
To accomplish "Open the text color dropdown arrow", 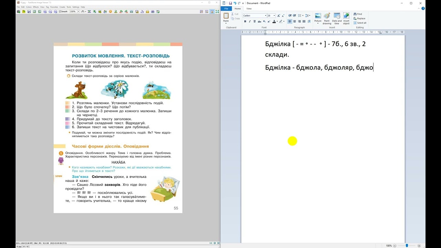I will 277,21.
